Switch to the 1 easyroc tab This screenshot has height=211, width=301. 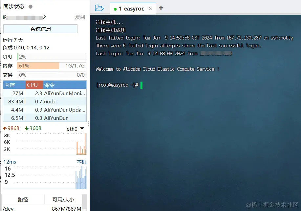133,9
